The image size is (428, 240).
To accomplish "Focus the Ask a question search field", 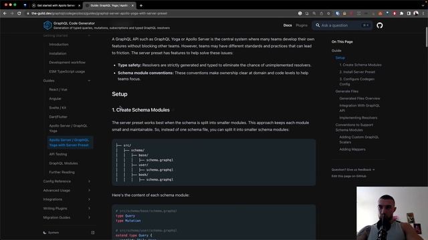I will [342, 25].
